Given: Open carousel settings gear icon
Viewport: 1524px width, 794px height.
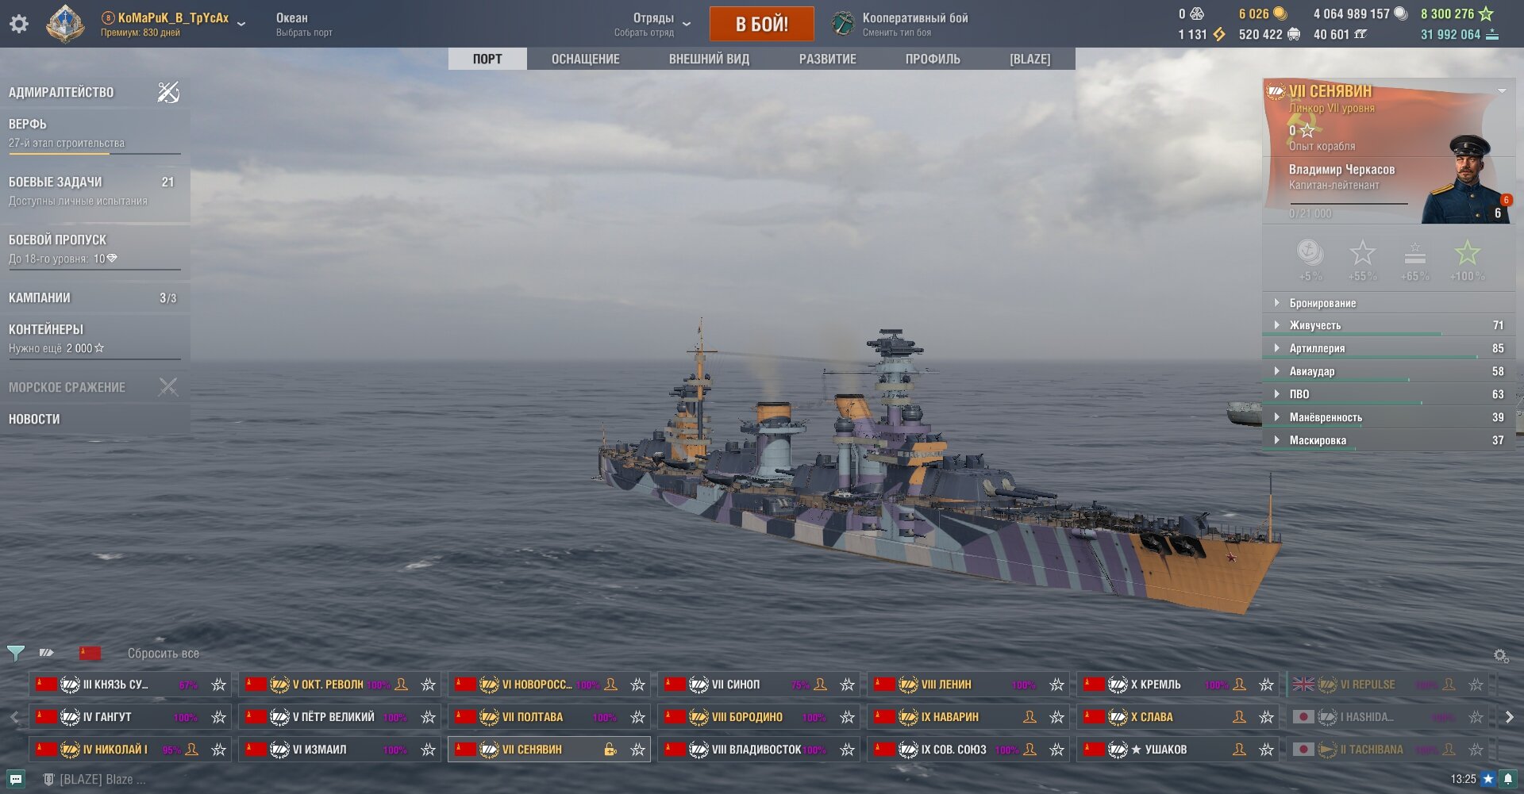Looking at the screenshot, I should 1500,656.
